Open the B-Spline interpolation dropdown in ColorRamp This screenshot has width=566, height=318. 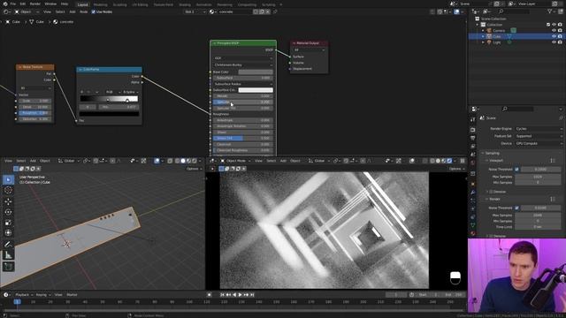(130, 92)
